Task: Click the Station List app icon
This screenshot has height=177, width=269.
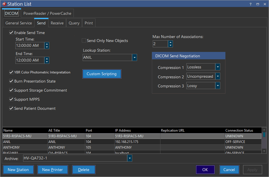Action: pyautogui.click(x=4, y=4)
